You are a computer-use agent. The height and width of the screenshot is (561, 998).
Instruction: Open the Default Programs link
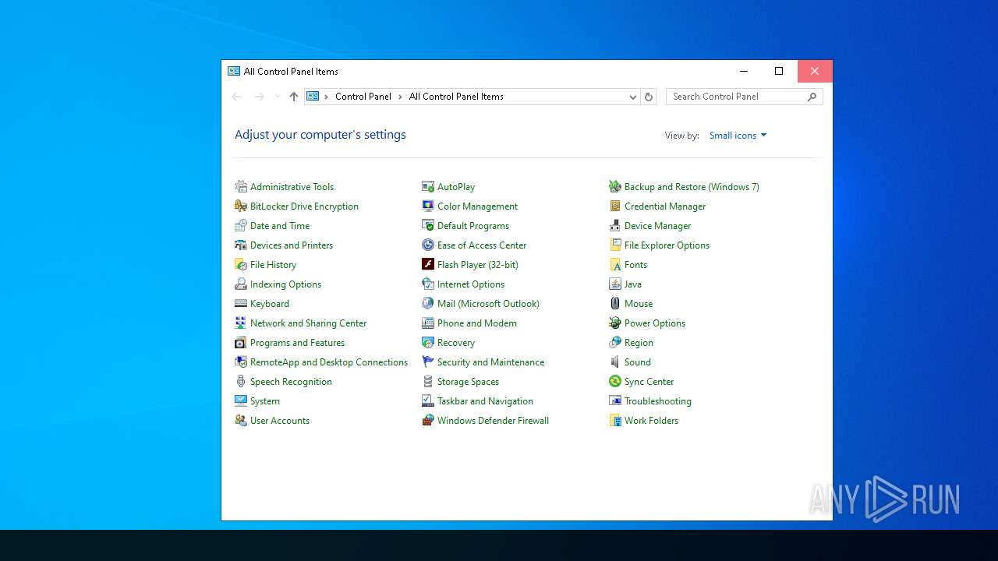tap(473, 226)
